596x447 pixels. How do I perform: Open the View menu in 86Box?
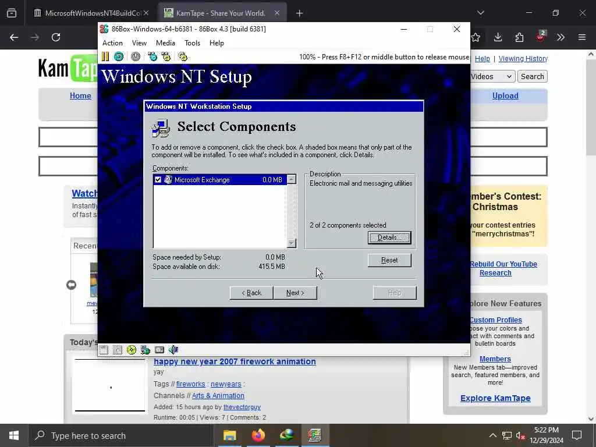point(139,43)
